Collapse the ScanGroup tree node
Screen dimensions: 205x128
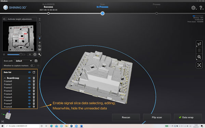[x=5, y=78]
